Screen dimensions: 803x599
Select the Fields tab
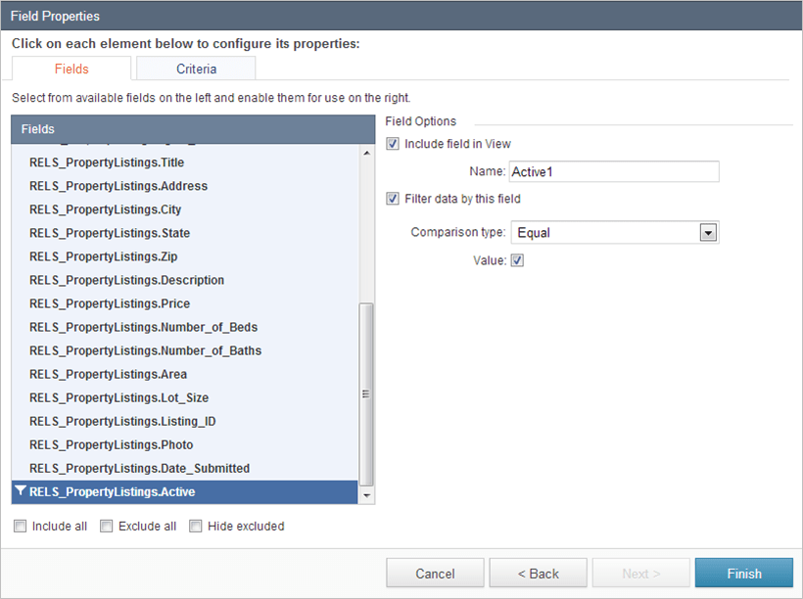point(71,69)
